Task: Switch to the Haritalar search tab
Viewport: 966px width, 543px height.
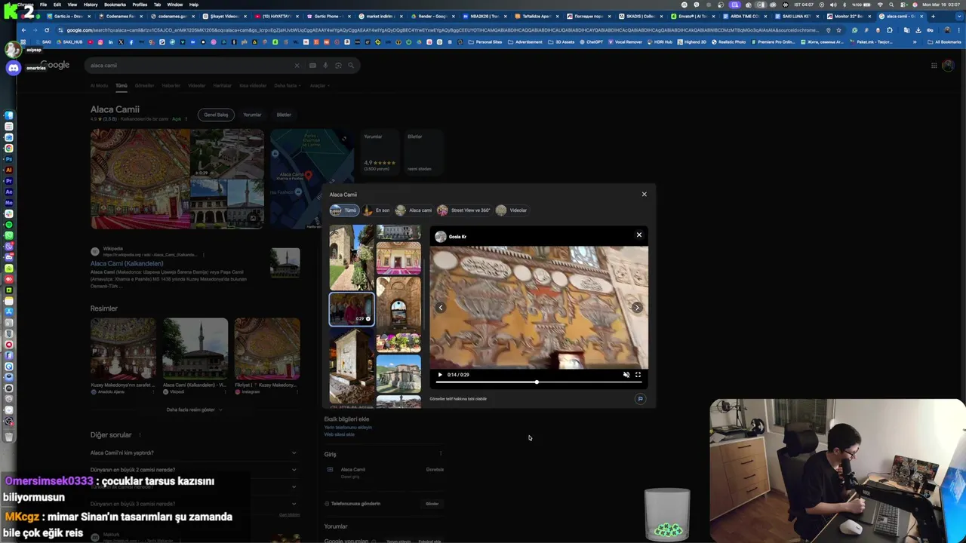Action: pos(222,85)
